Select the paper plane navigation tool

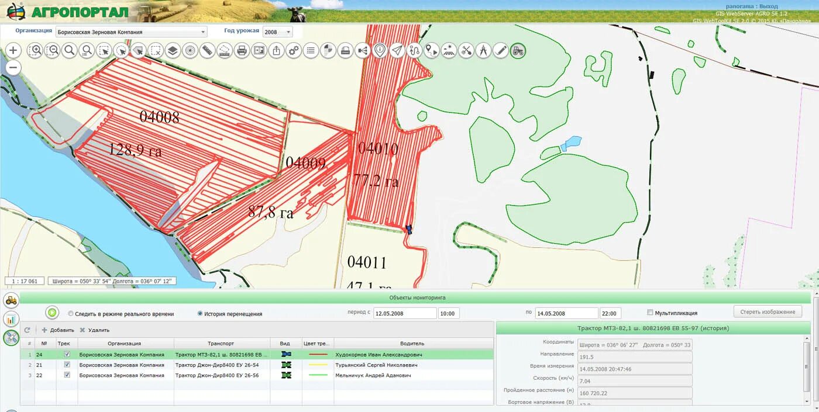click(397, 50)
